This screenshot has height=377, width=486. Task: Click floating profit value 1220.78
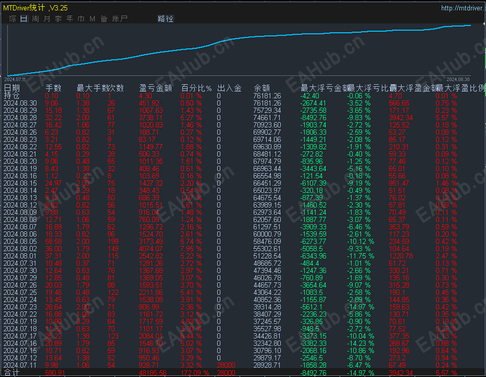click(x=401, y=256)
